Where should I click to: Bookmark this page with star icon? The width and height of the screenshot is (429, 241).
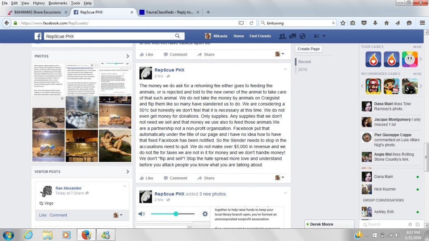343,23
